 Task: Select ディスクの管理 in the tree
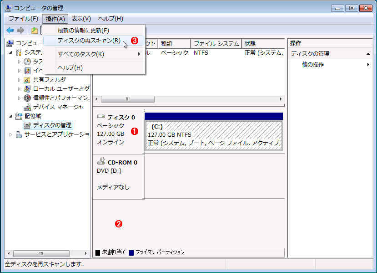tap(52, 125)
